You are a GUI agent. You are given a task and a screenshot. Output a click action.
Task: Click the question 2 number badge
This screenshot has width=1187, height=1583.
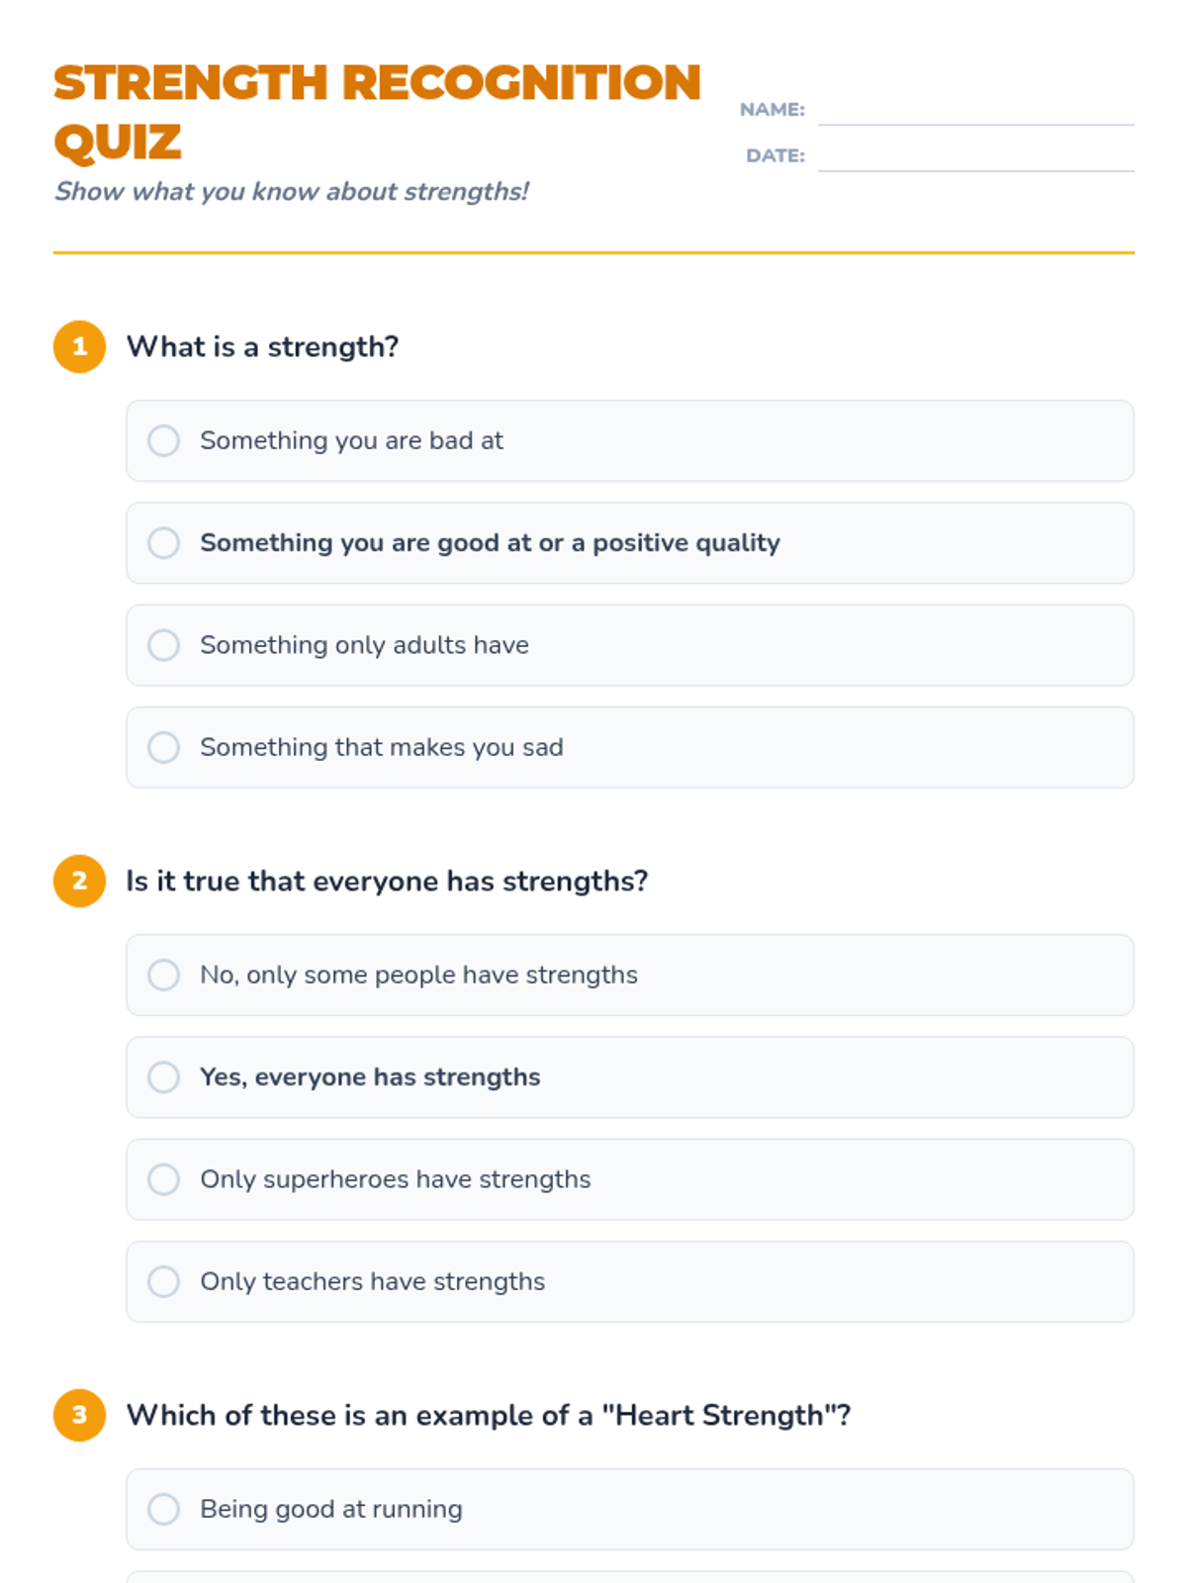79,881
